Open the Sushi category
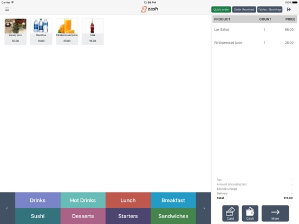299x224 pixels. coord(38,216)
